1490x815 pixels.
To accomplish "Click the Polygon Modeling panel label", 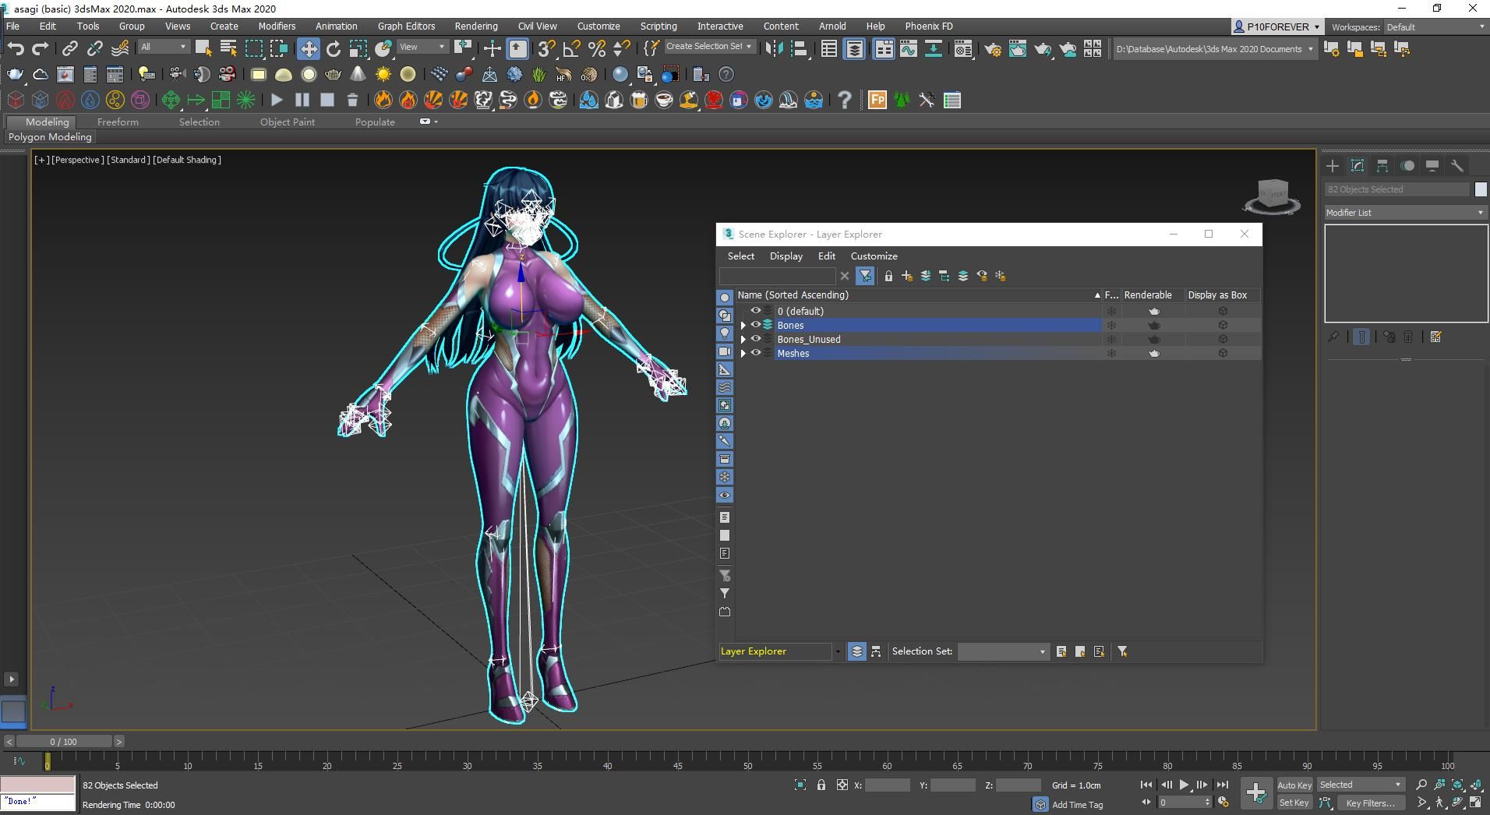I will [x=50, y=136].
